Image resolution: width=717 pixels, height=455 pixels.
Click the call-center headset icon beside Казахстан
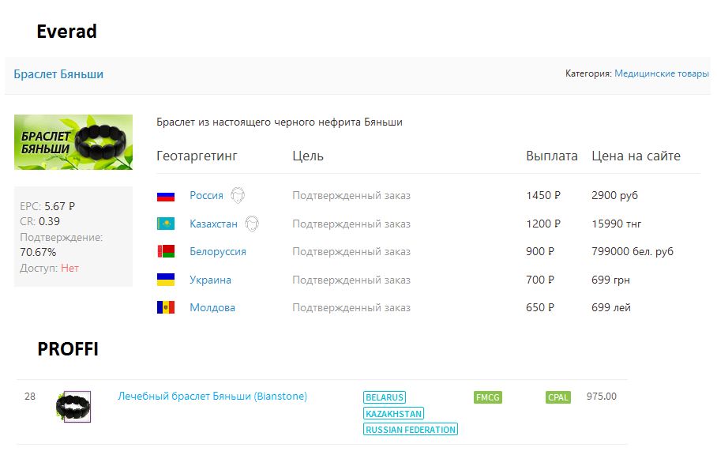[x=251, y=224]
